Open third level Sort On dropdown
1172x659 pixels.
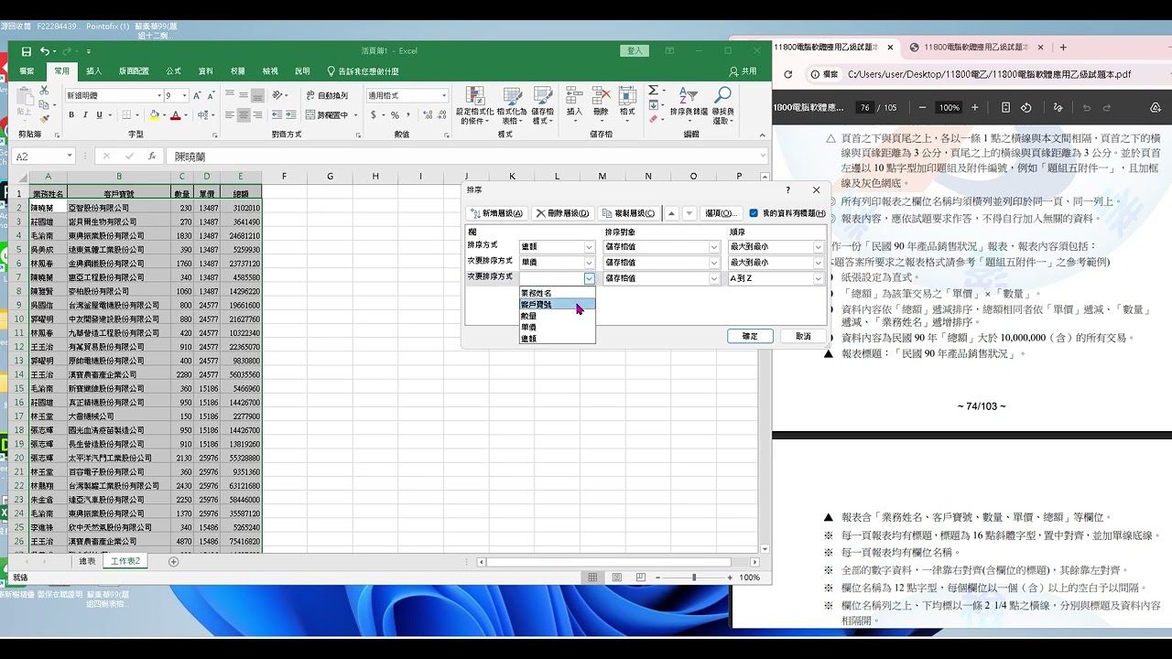coord(714,278)
